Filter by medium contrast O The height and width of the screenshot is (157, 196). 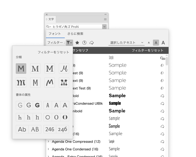(56, 117)
